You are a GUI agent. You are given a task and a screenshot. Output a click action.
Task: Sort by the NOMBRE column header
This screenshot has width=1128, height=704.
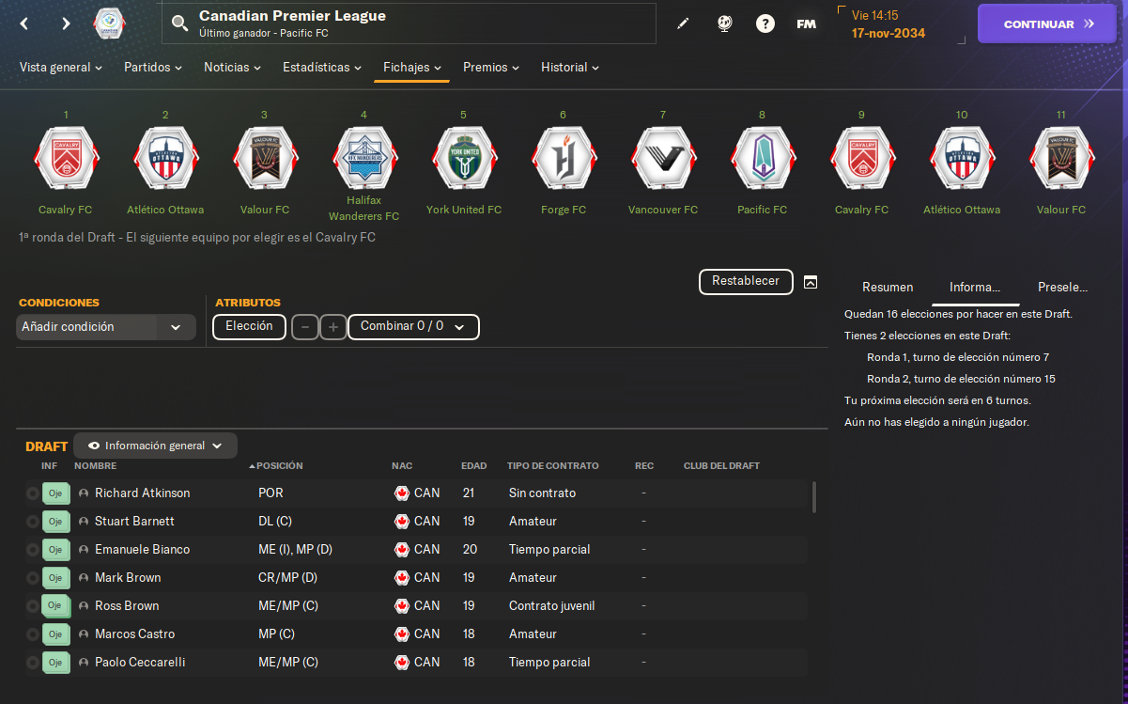point(95,466)
